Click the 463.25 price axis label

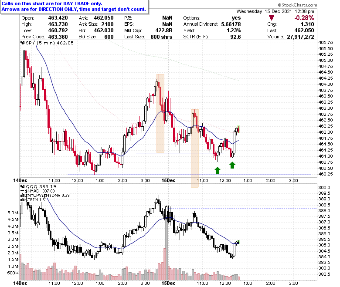tap(326, 102)
